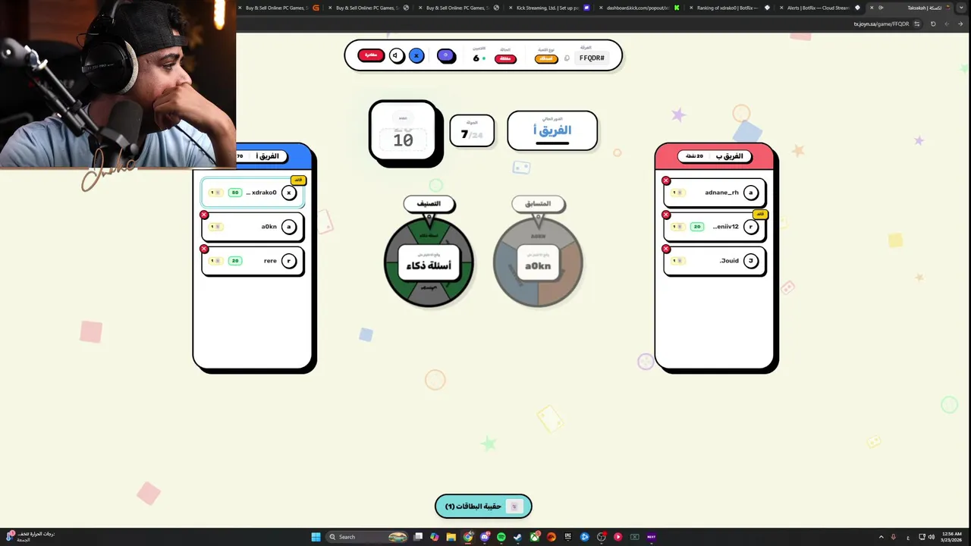
Task: Click the current team الفريق أ card
Action: (x=552, y=130)
